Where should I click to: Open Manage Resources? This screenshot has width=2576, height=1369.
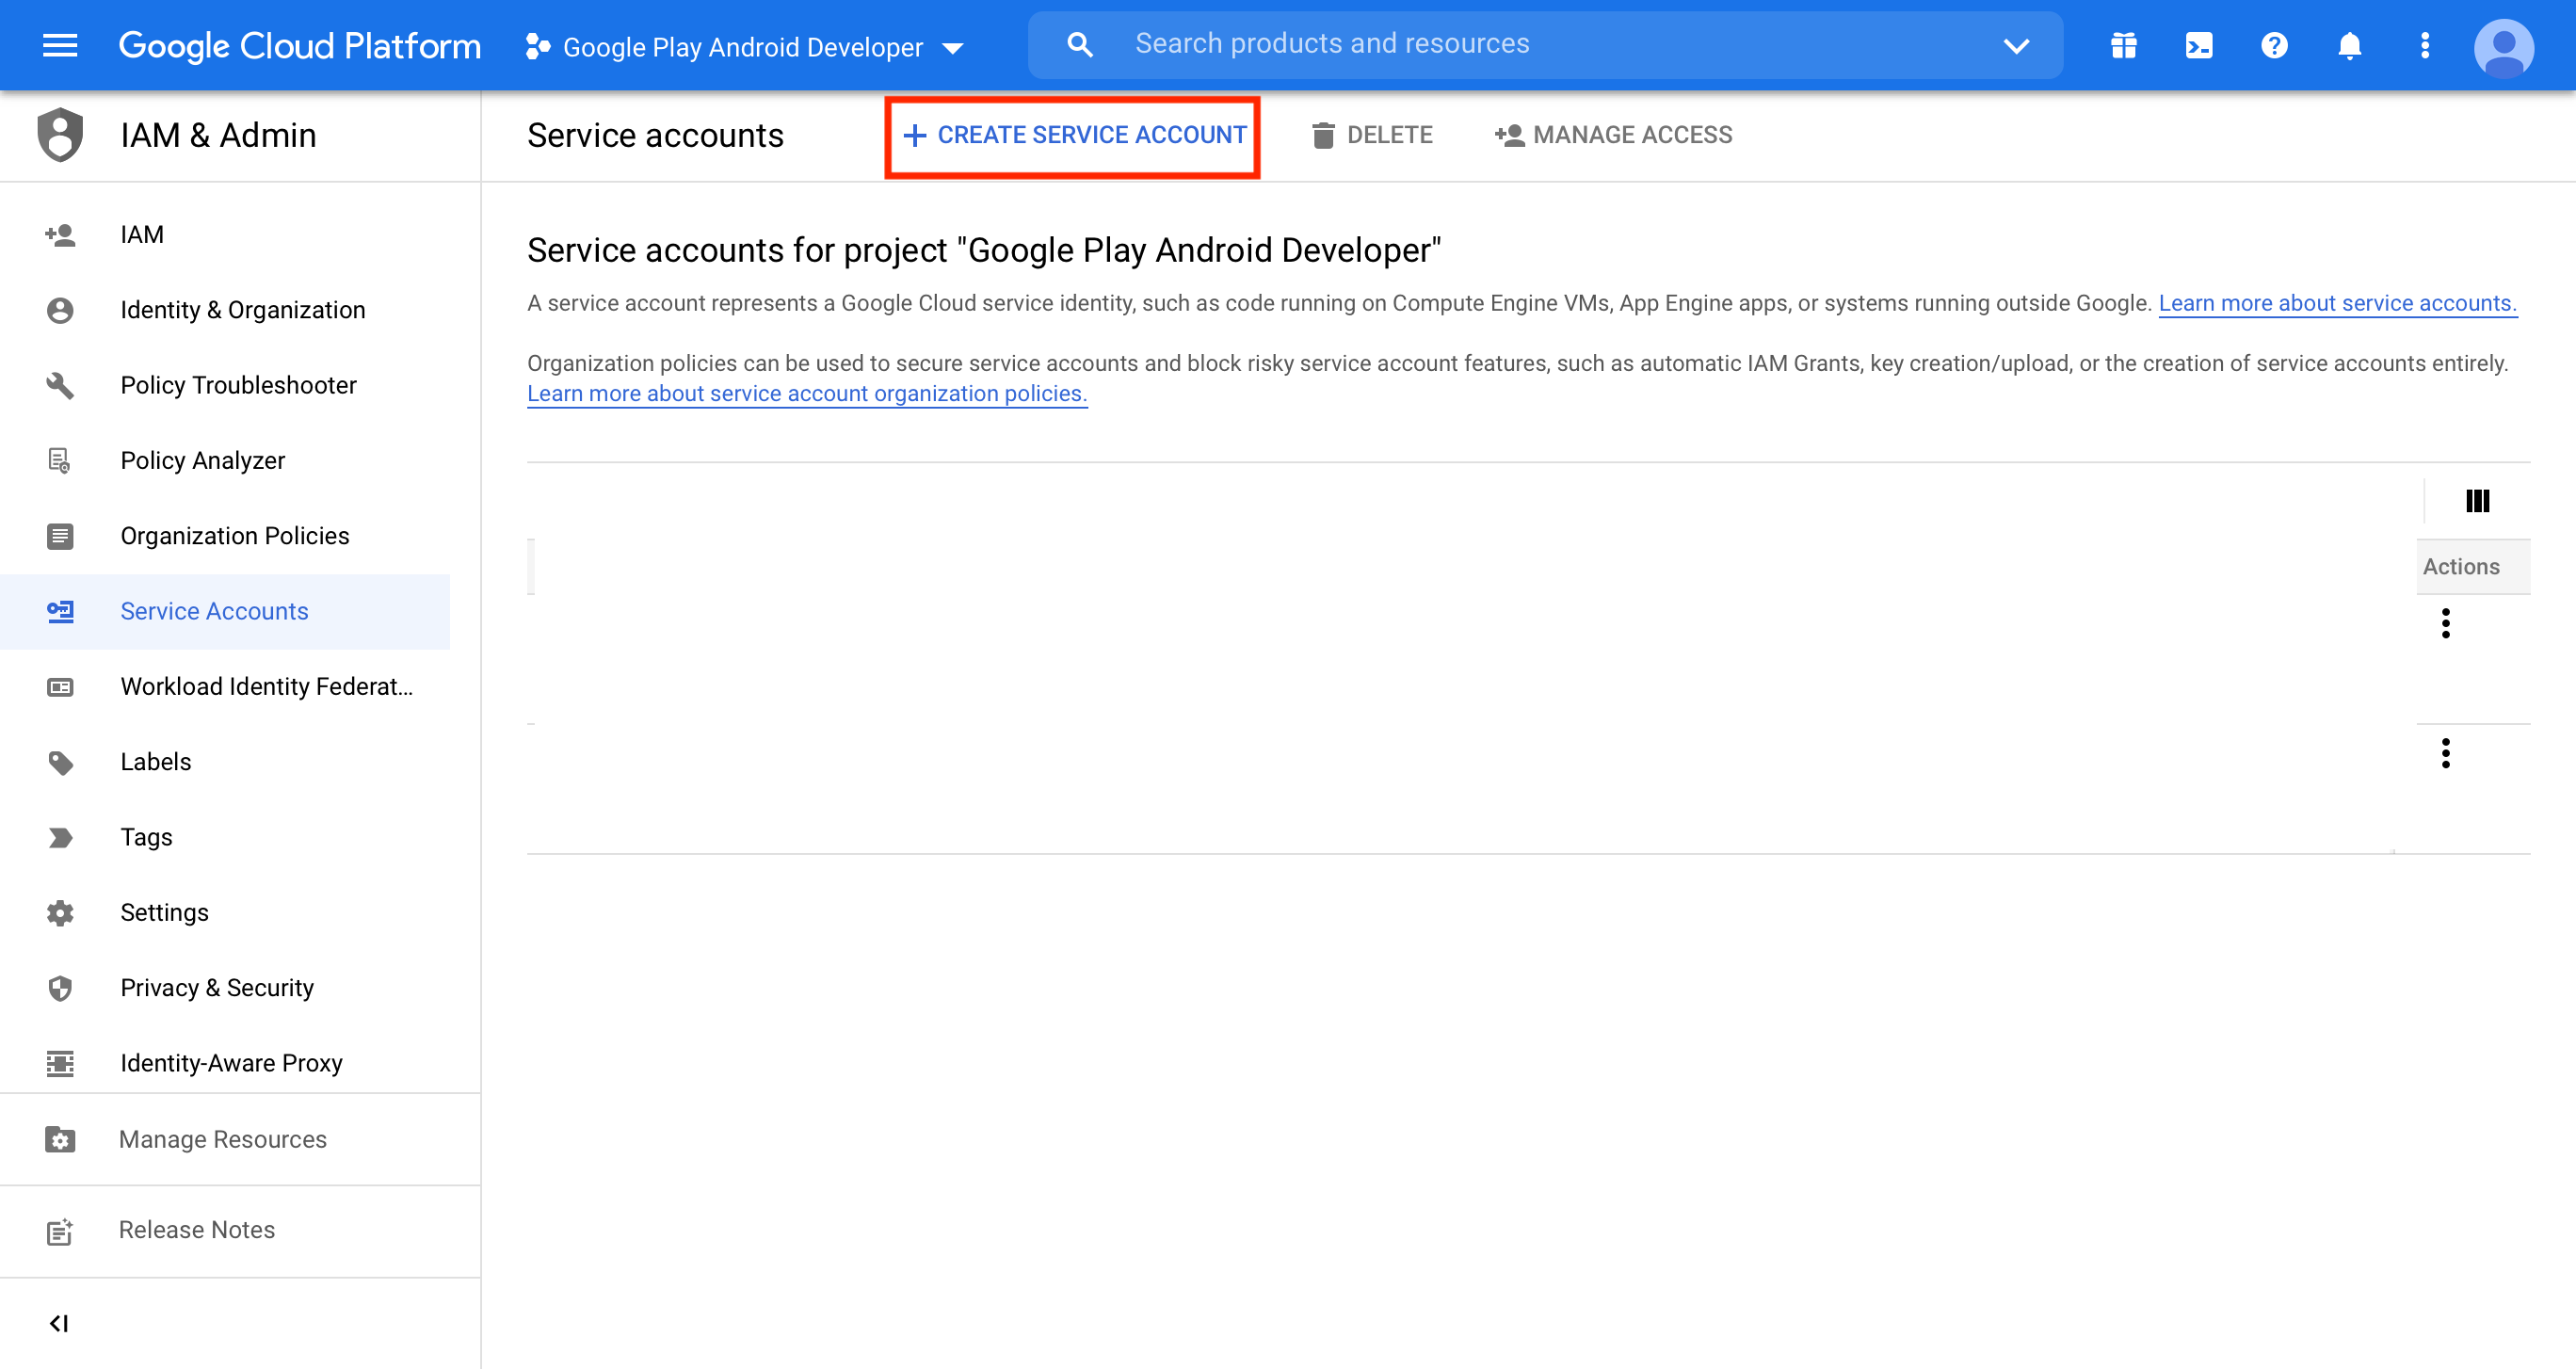point(225,1139)
